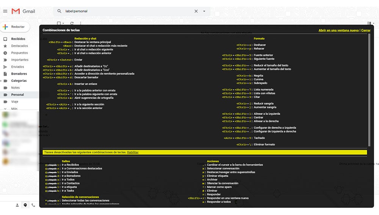Viewport: 379px width, 215px height.
Task: Click 'Eliminar formato' shortcut text
Action: (x=264, y=144)
